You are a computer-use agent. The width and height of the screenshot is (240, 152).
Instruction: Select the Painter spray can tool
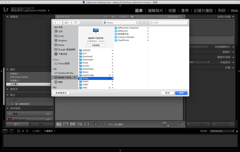click(96, 124)
